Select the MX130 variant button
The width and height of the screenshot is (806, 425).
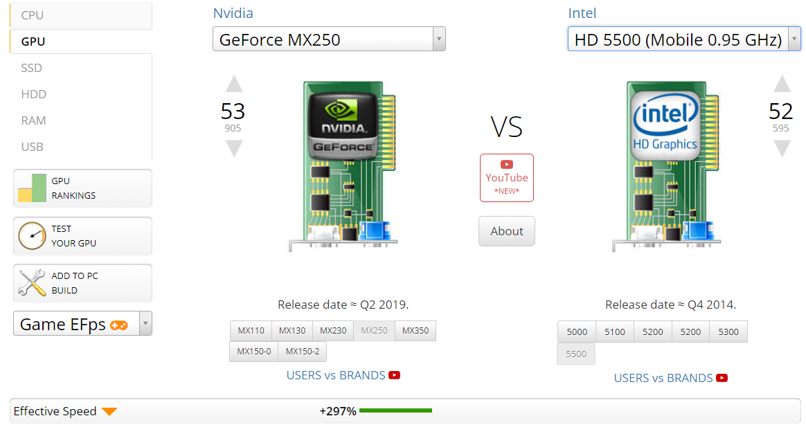(x=292, y=330)
